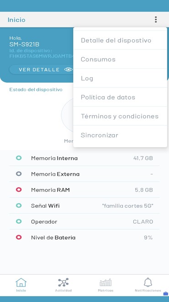The width and height of the screenshot is (169, 302).
Task: Open the three-dot overflow menu
Action: pyautogui.click(x=156, y=20)
